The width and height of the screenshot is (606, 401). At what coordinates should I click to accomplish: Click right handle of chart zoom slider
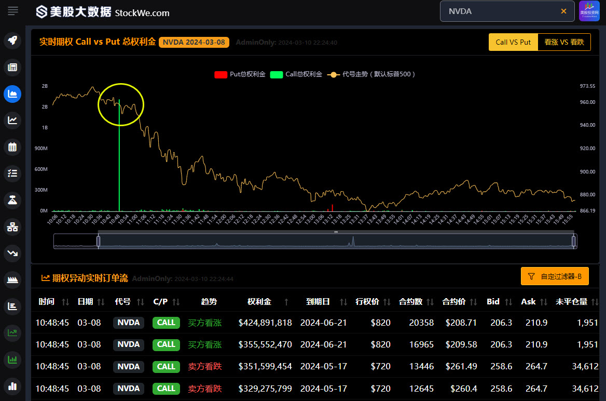[573, 242]
